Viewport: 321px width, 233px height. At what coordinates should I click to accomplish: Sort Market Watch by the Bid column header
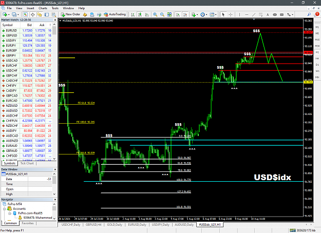pyautogui.click(x=27, y=25)
